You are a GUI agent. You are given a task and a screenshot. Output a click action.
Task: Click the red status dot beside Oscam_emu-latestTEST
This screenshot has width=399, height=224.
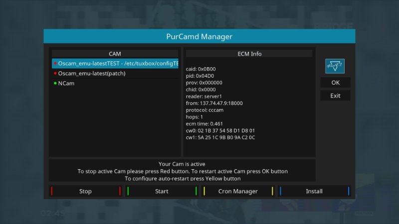click(x=55, y=63)
